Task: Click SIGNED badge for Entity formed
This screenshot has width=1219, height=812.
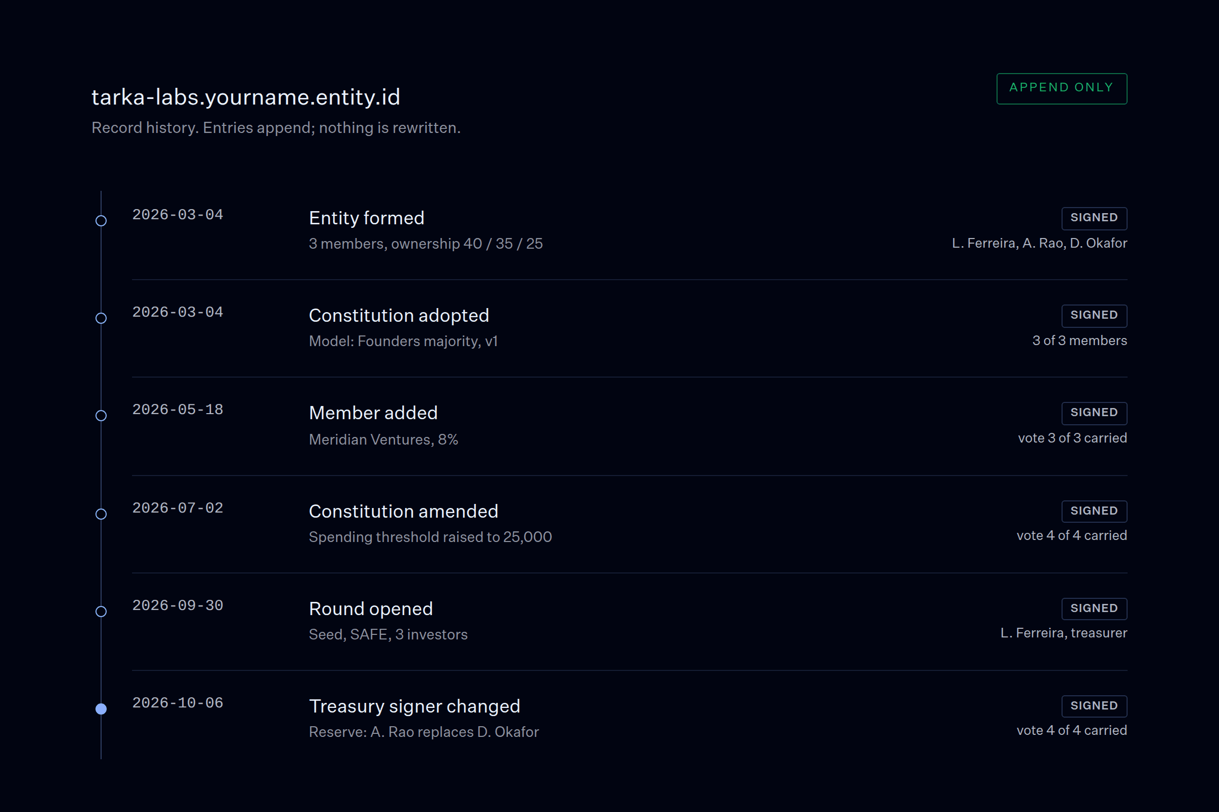Action: 1094,218
